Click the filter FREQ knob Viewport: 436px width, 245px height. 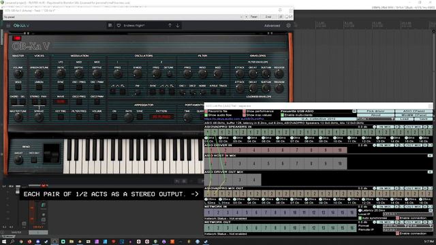(x=188, y=73)
